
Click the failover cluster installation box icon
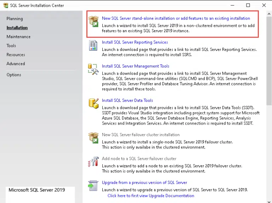click(93, 138)
